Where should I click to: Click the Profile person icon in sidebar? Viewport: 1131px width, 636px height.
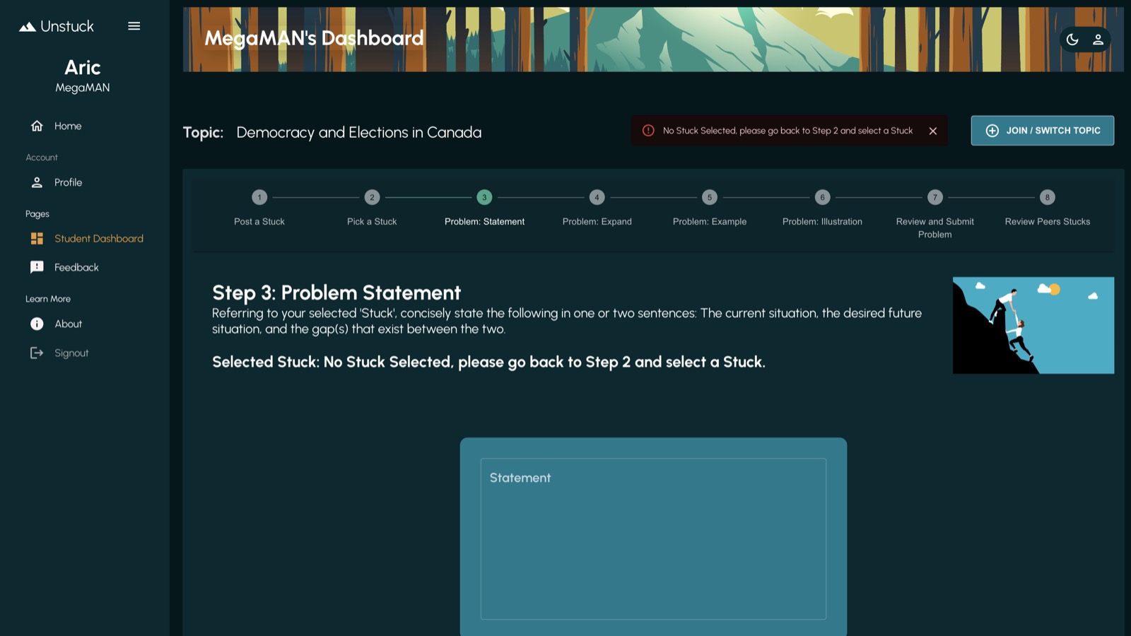click(37, 182)
